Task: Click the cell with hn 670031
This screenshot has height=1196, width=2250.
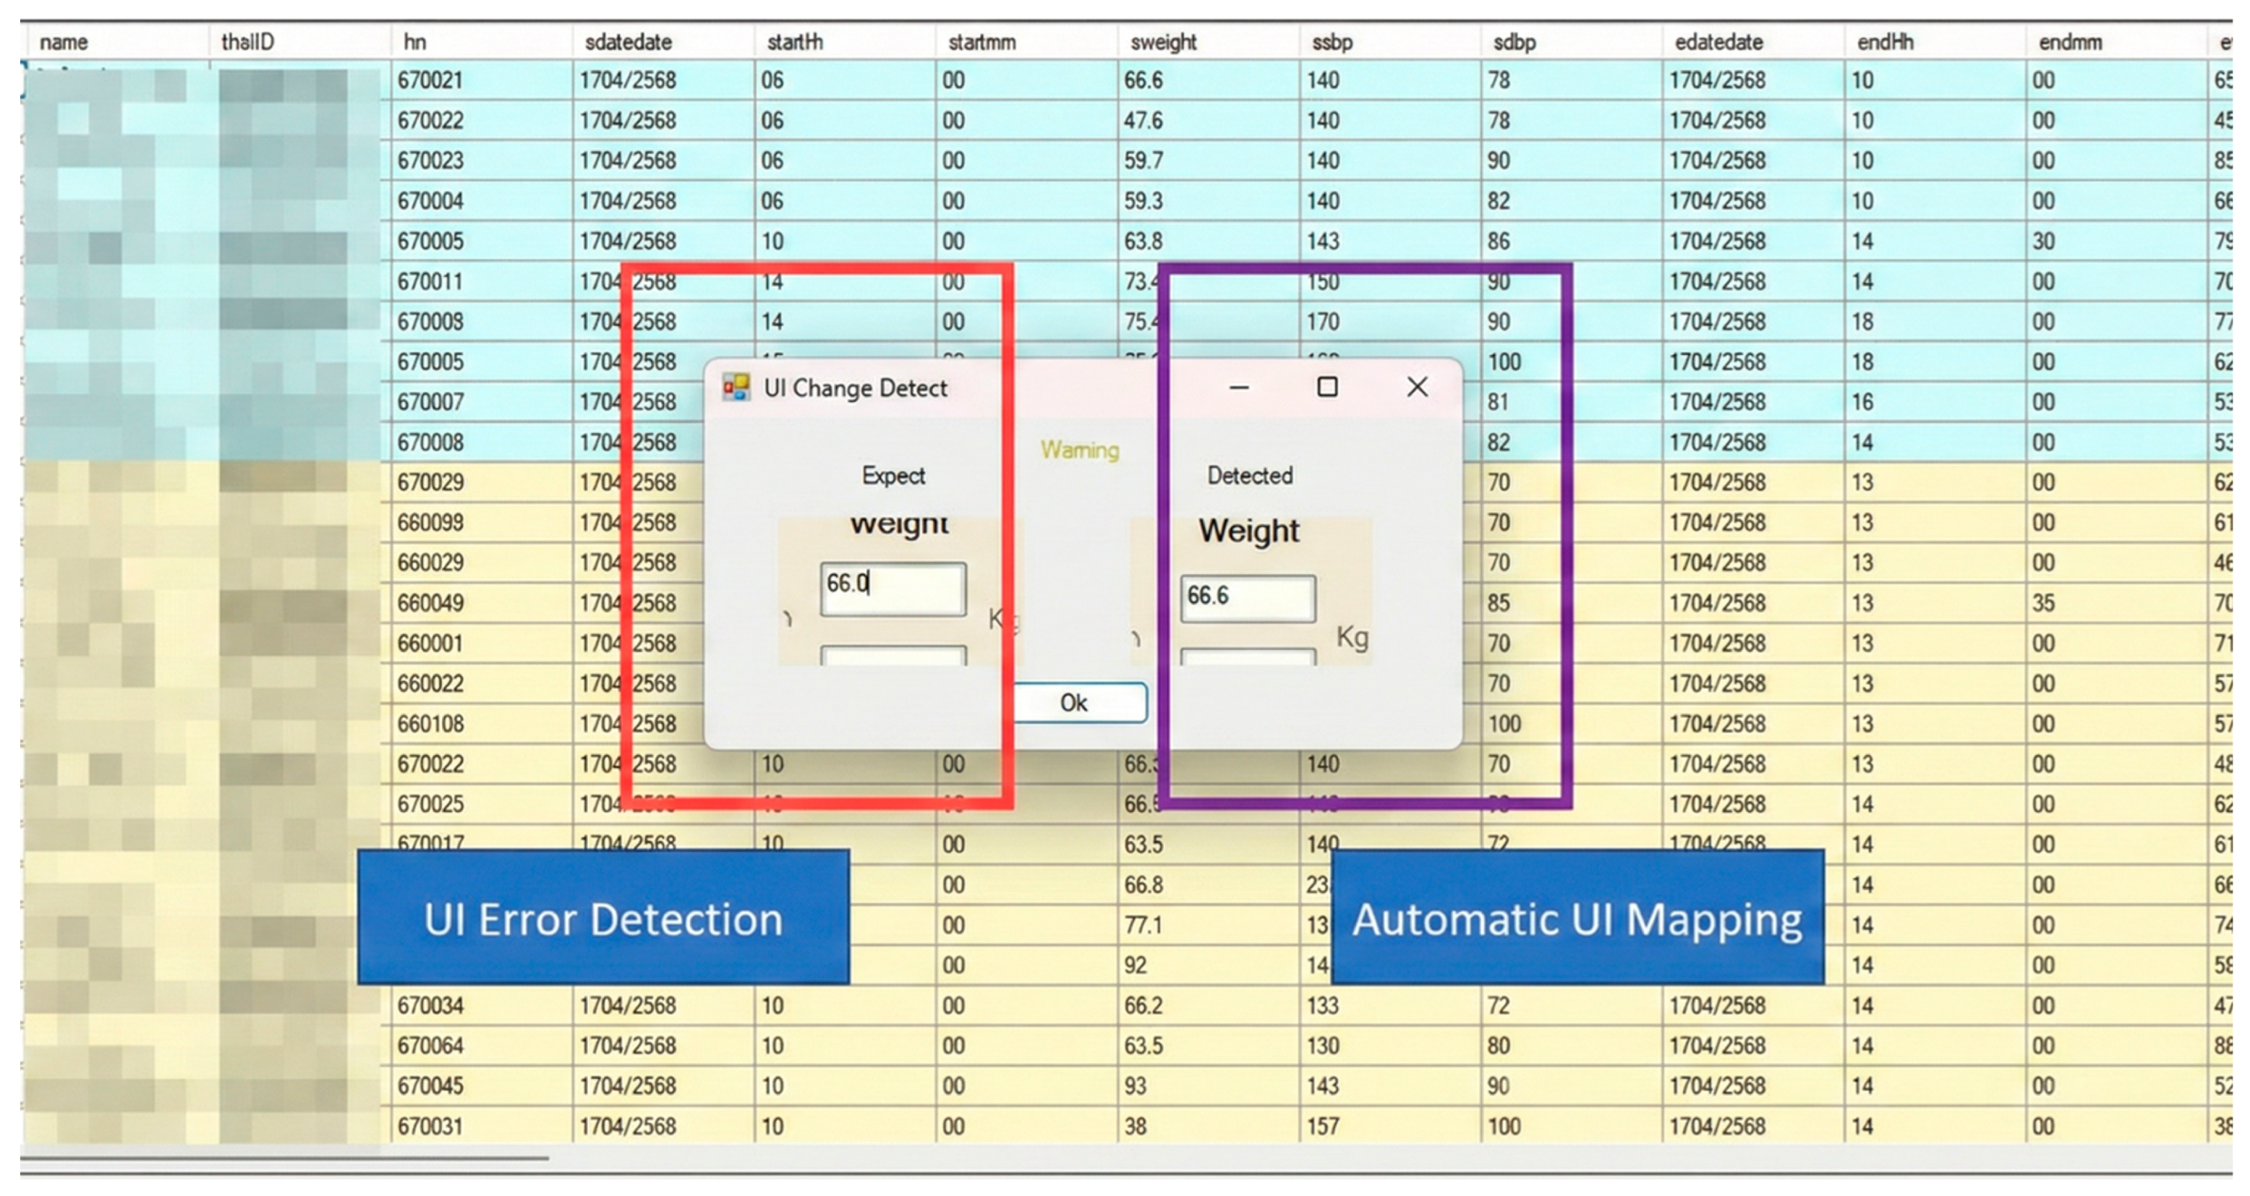Action: click(430, 1126)
